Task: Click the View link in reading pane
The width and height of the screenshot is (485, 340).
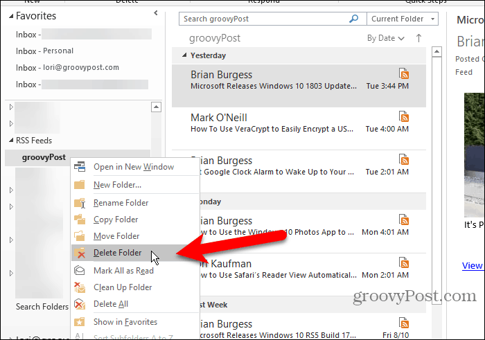Action: [x=472, y=265]
